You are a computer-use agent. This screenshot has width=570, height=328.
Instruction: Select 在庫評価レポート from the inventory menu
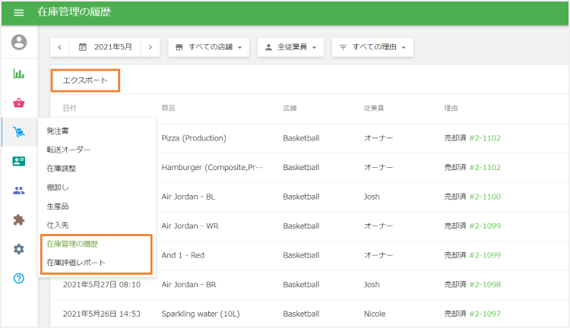click(75, 263)
